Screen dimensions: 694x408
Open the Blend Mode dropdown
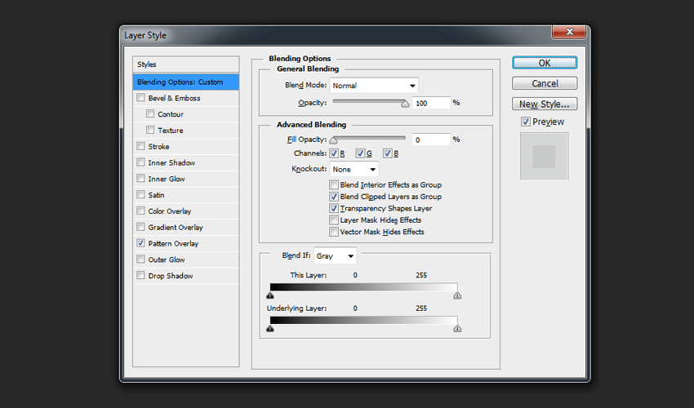pos(374,86)
